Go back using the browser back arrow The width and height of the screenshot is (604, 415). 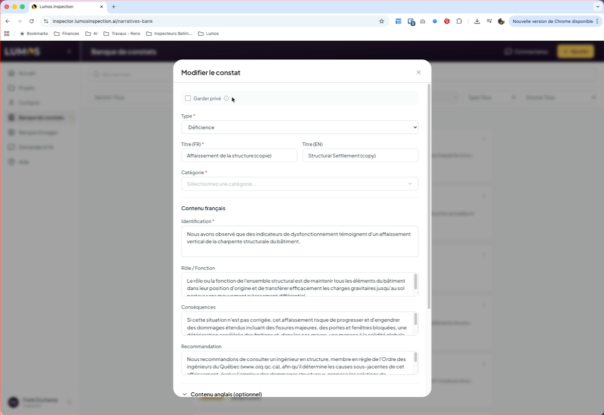pyautogui.click(x=8, y=21)
